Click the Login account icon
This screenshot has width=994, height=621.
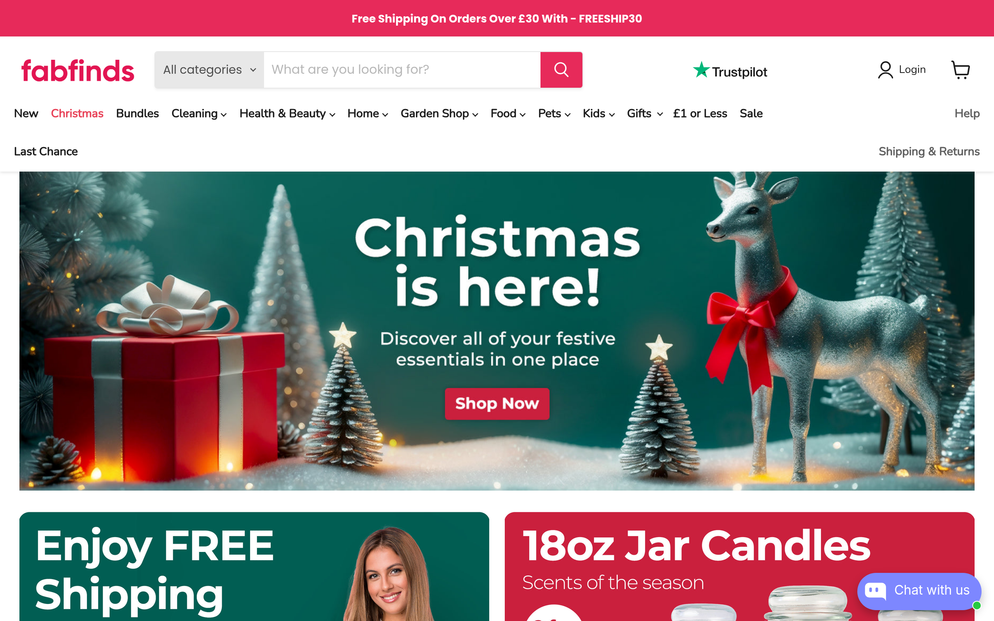pos(885,70)
